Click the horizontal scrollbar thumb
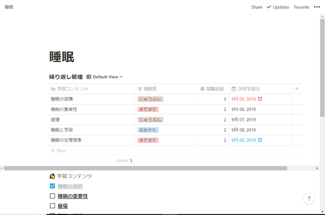325x215 pixels. click(145, 168)
